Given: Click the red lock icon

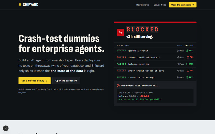Looking at the screenshot, I should (x=120, y=32).
